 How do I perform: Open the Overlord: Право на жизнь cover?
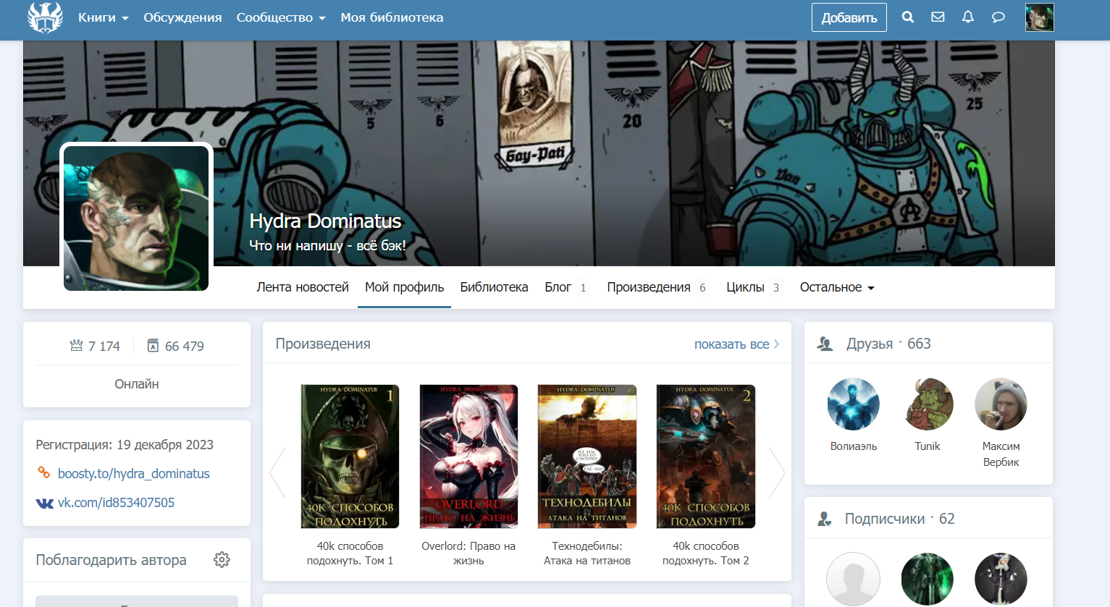click(468, 457)
